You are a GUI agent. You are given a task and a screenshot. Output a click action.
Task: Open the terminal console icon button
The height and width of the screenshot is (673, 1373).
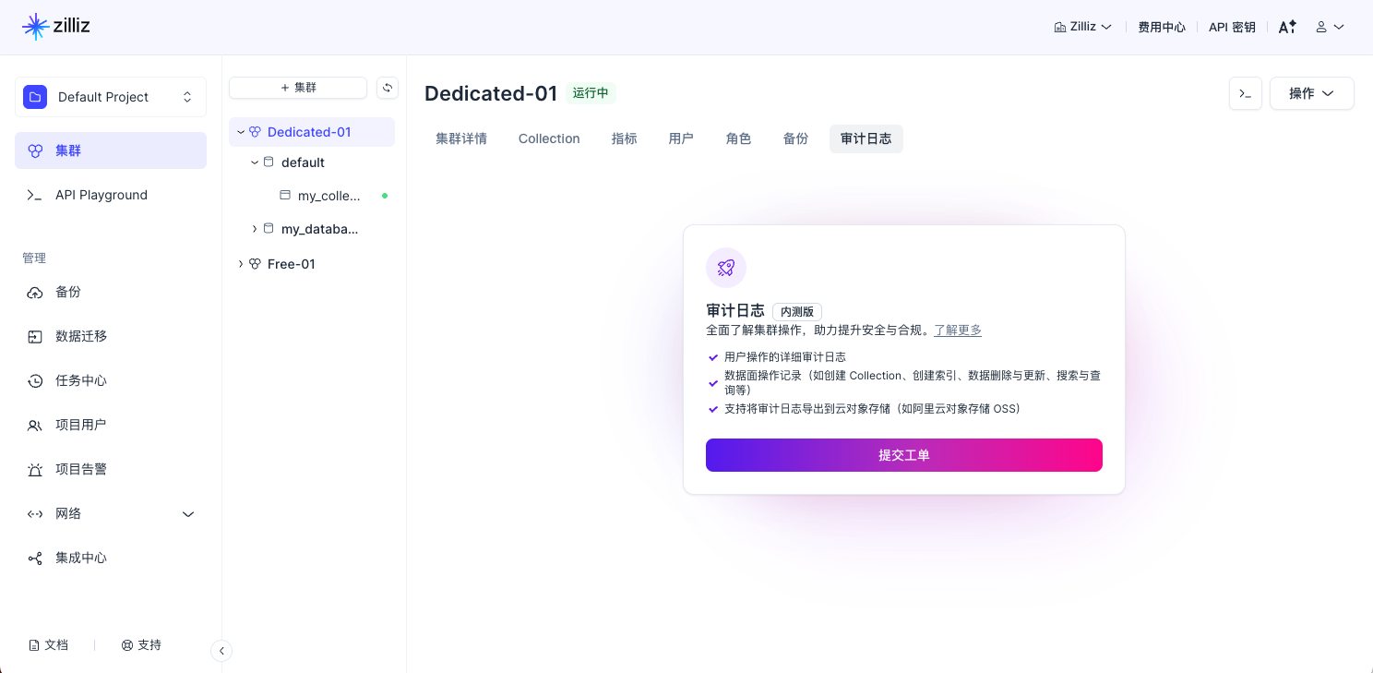pyautogui.click(x=1245, y=93)
